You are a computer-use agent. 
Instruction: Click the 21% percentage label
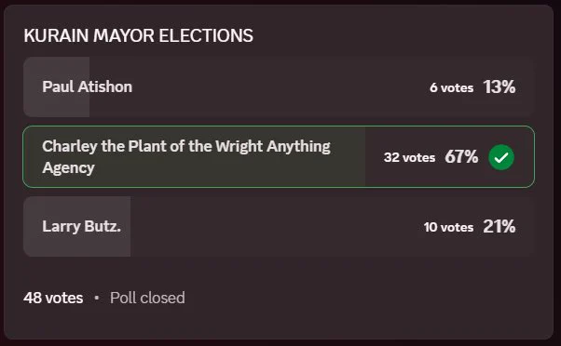(x=499, y=226)
